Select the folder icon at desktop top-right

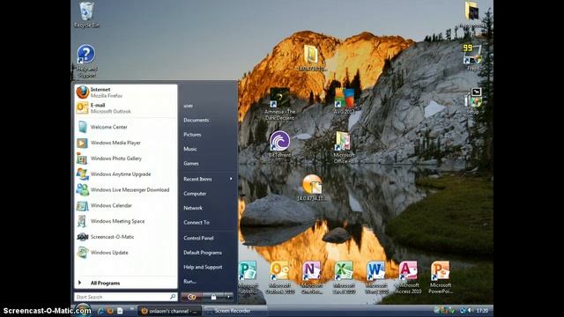pyautogui.click(x=471, y=14)
